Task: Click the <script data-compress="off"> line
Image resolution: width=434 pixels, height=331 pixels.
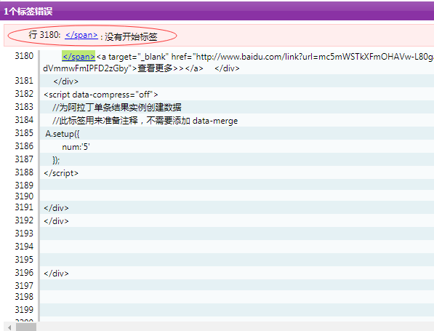Action: [x=101, y=95]
